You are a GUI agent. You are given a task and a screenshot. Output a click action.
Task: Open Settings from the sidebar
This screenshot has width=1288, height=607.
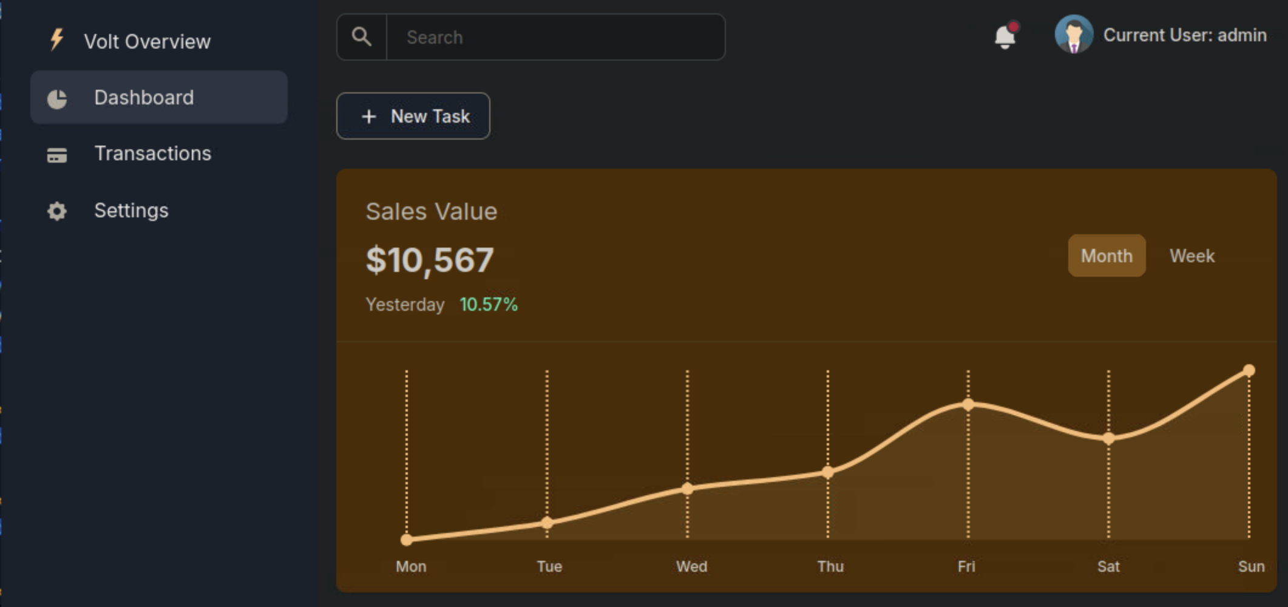pos(131,211)
